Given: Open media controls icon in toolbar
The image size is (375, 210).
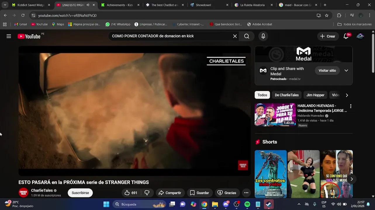Looking at the screenshot, I should (352, 15).
